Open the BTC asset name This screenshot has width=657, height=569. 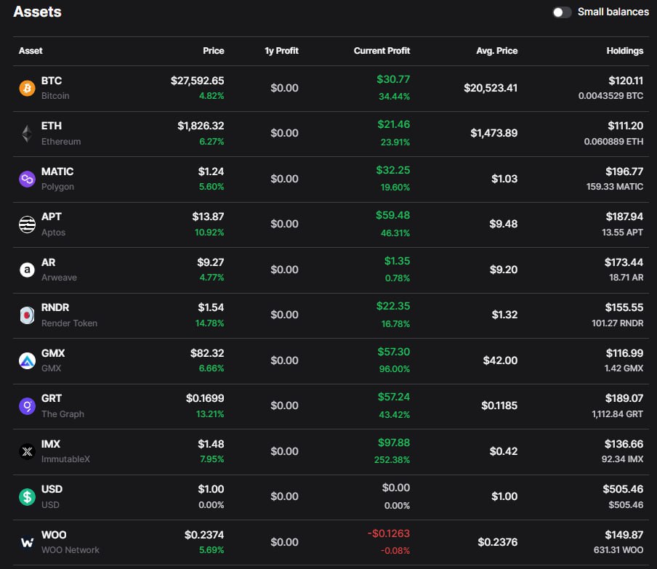(x=52, y=81)
